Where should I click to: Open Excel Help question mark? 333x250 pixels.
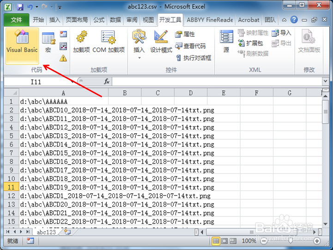coord(294,20)
